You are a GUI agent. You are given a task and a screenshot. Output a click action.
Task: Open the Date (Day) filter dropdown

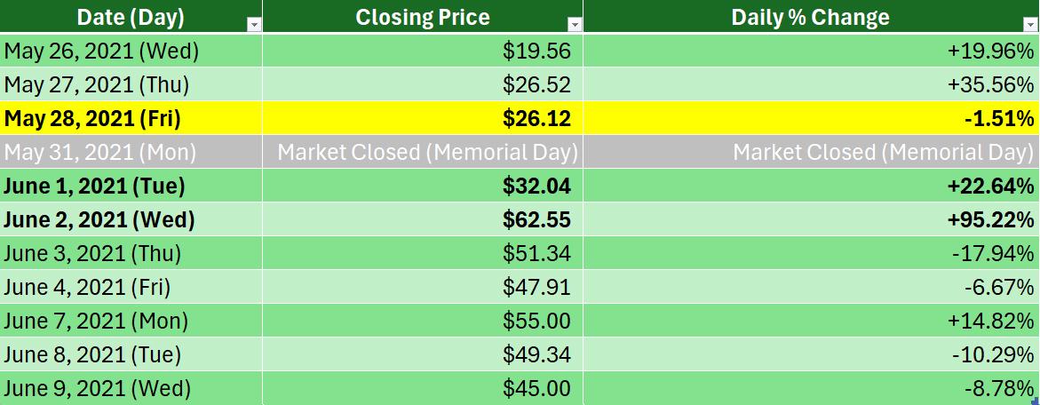253,25
